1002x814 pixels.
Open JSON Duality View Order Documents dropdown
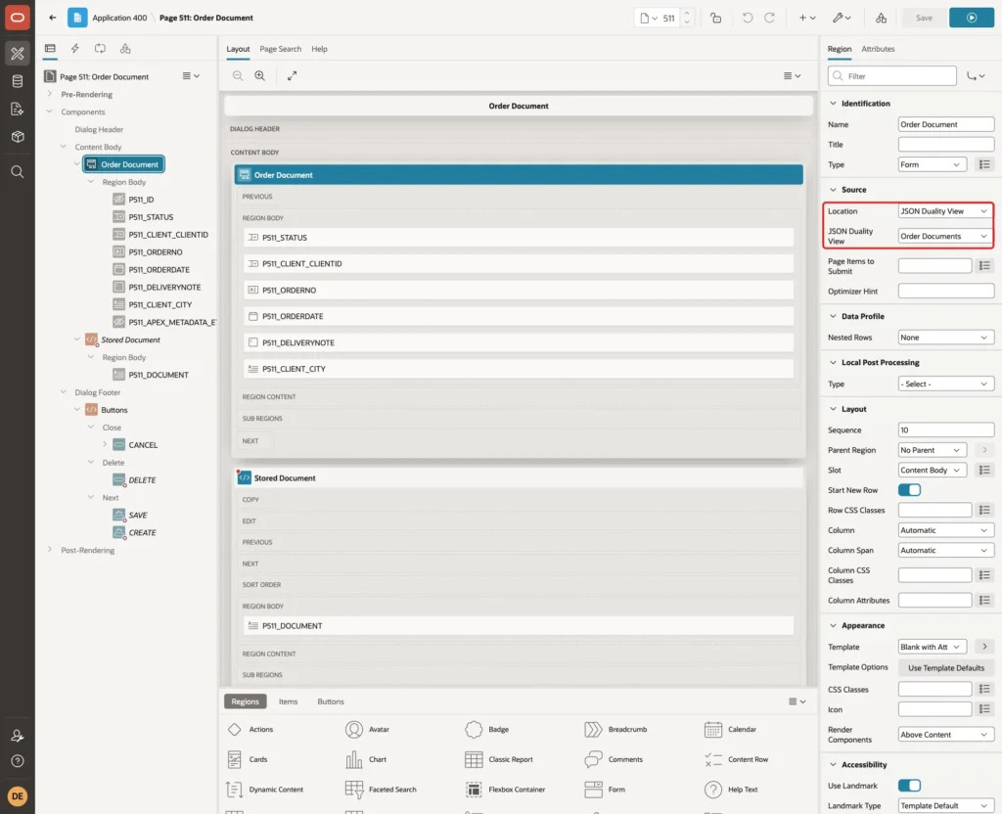tap(945, 236)
